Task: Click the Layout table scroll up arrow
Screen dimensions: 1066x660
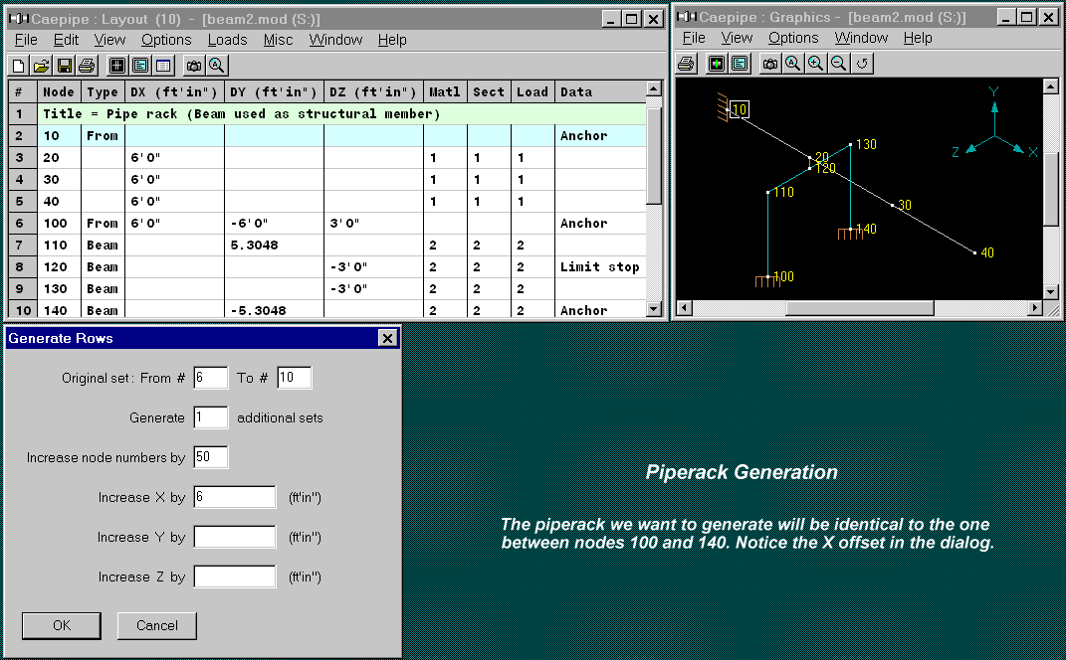Action: pyautogui.click(x=654, y=88)
